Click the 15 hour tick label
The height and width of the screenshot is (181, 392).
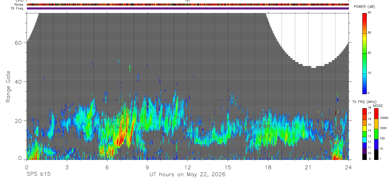(228, 167)
